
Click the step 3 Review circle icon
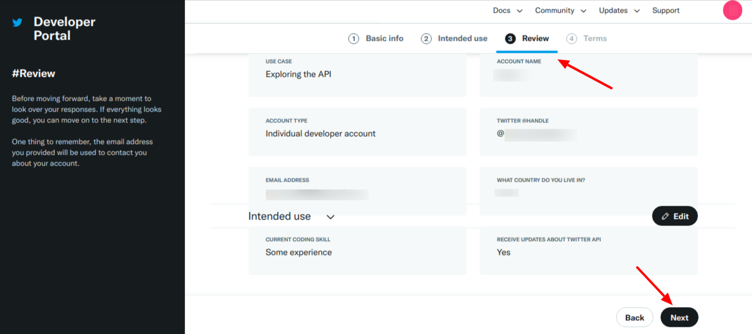point(510,39)
